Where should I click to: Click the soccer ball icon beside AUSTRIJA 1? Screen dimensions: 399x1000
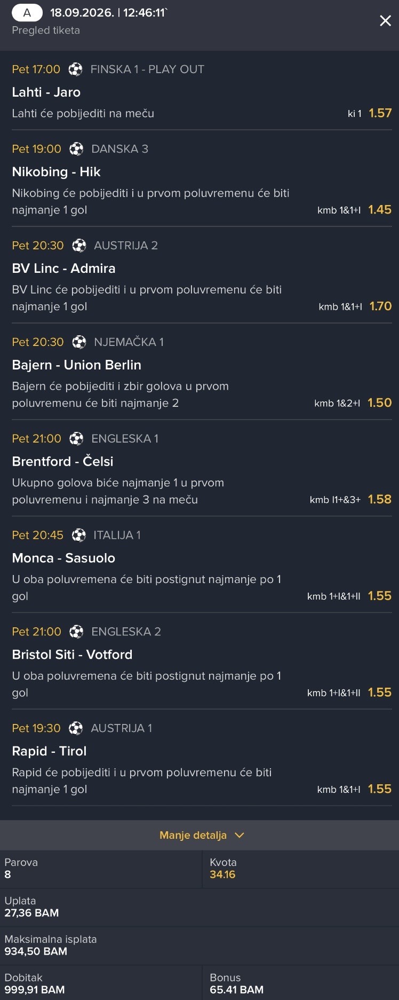click(x=76, y=728)
